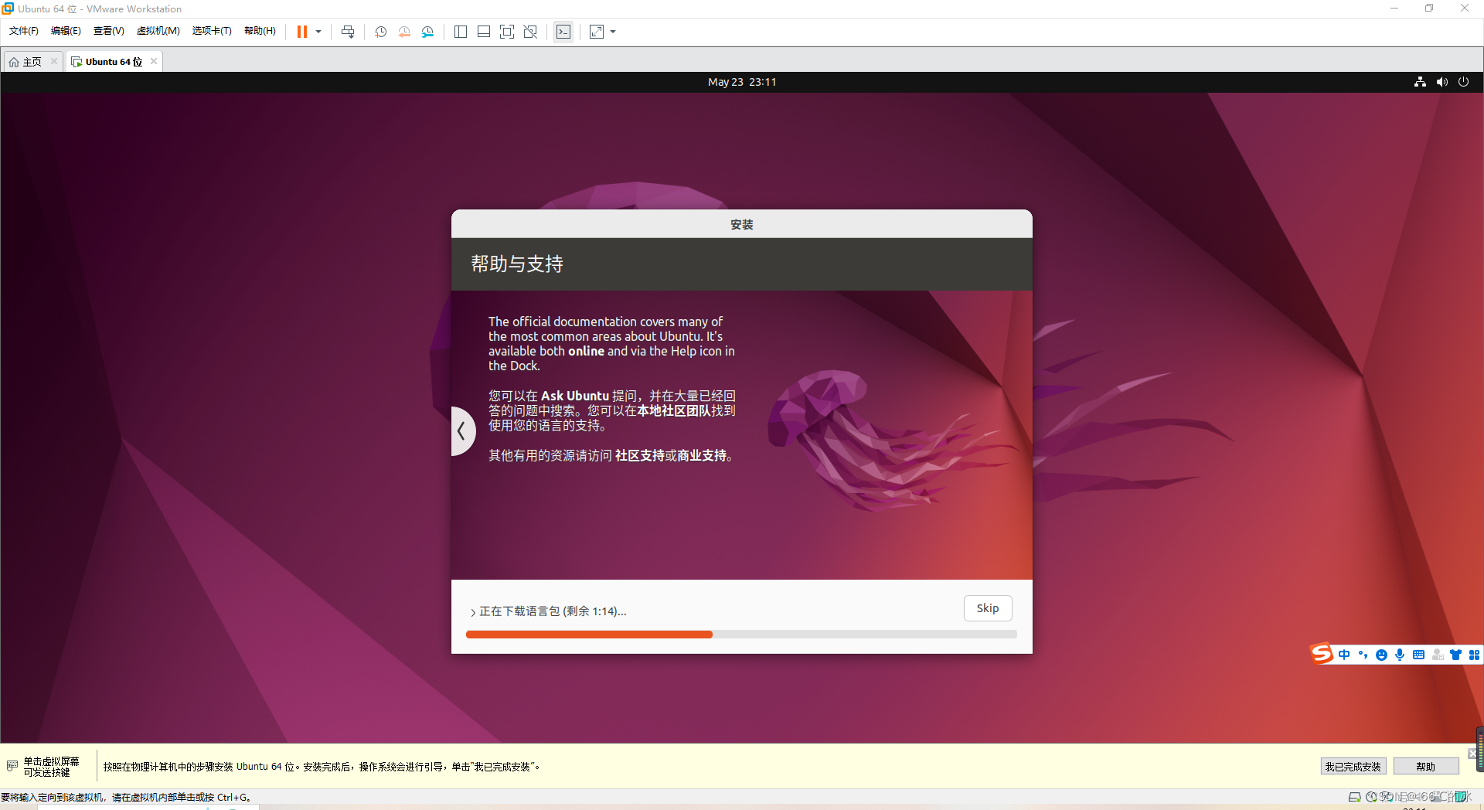Skip the language pack download
The width and height of the screenshot is (1484, 810).
pos(988,608)
